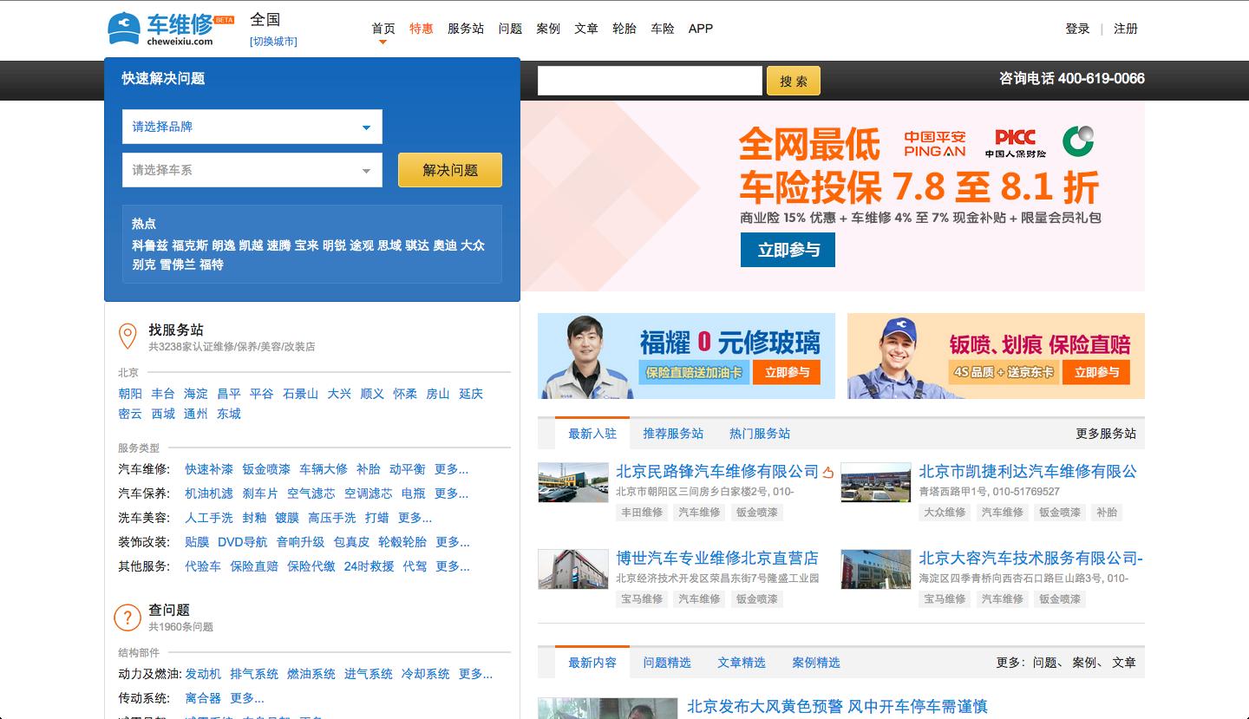Click the 发动机 link
Image resolution: width=1249 pixels, height=719 pixels.
click(x=203, y=674)
